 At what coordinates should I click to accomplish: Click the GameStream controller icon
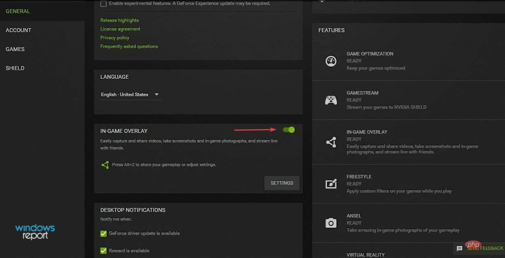(331, 100)
